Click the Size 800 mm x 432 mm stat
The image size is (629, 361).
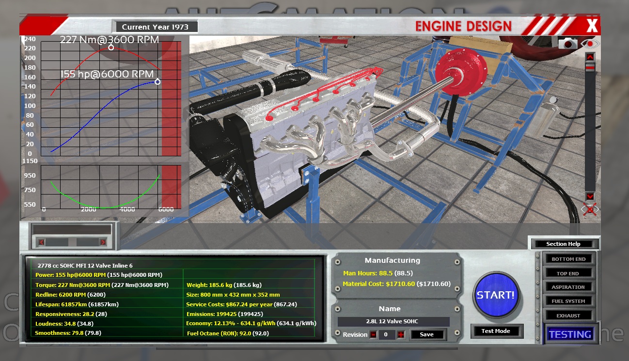pyautogui.click(x=233, y=294)
